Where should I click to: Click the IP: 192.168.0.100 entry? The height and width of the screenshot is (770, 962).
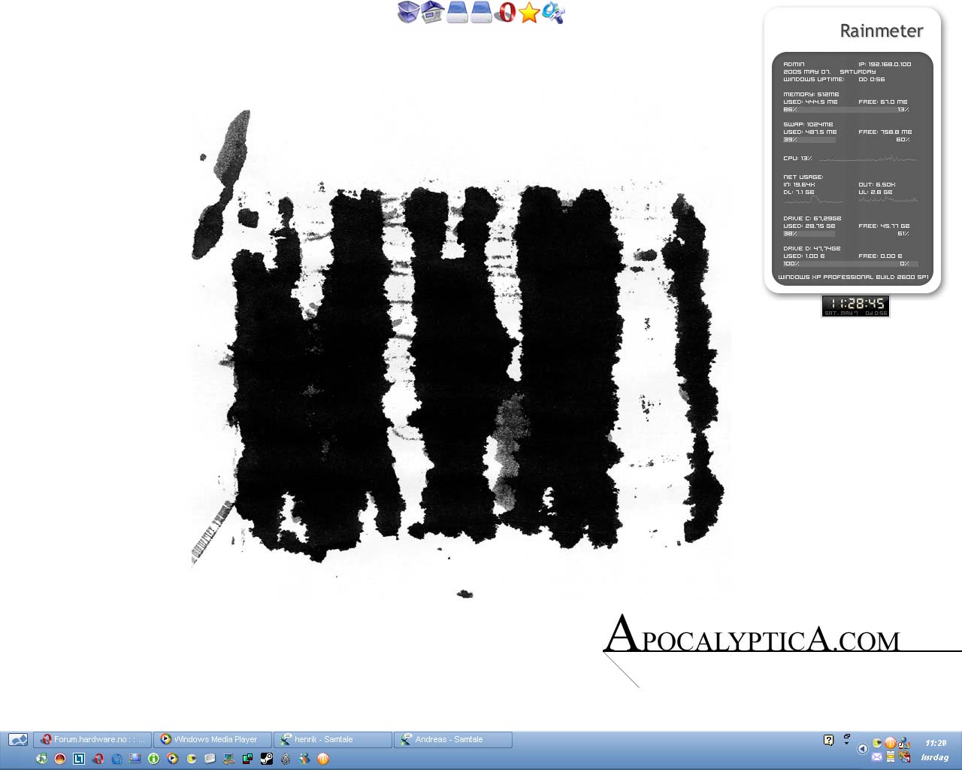[885, 64]
